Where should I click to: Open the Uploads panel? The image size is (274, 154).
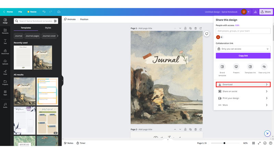(5, 62)
